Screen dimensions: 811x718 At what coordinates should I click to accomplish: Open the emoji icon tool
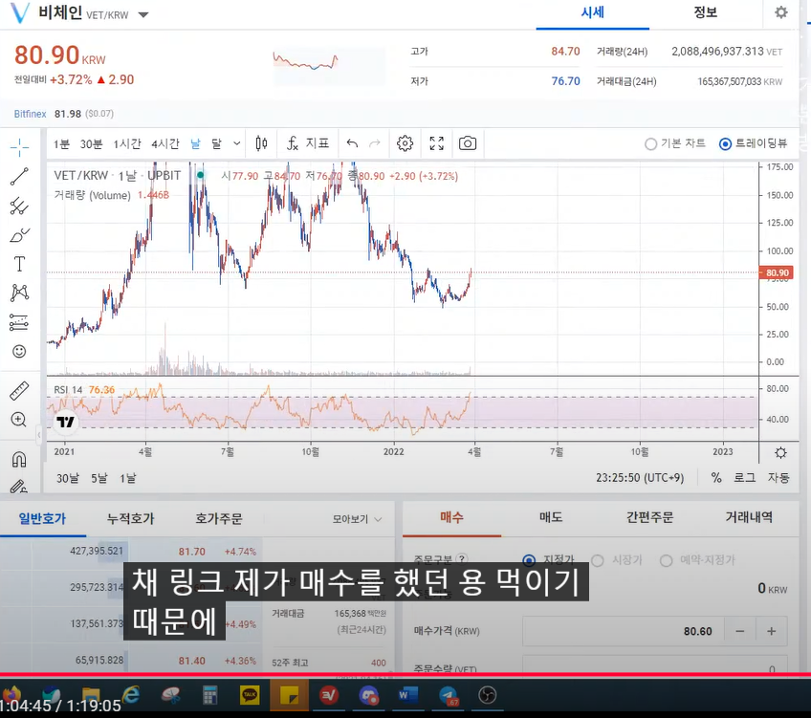(20, 352)
